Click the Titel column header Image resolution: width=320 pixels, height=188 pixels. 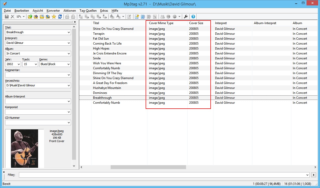pos(96,23)
